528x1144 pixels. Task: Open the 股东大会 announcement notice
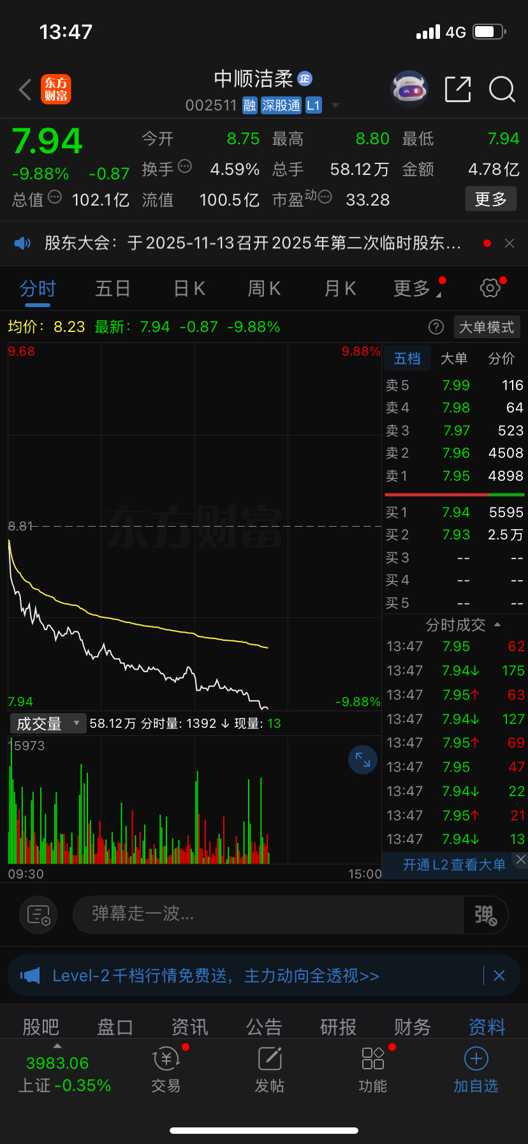(x=253, y=243)
